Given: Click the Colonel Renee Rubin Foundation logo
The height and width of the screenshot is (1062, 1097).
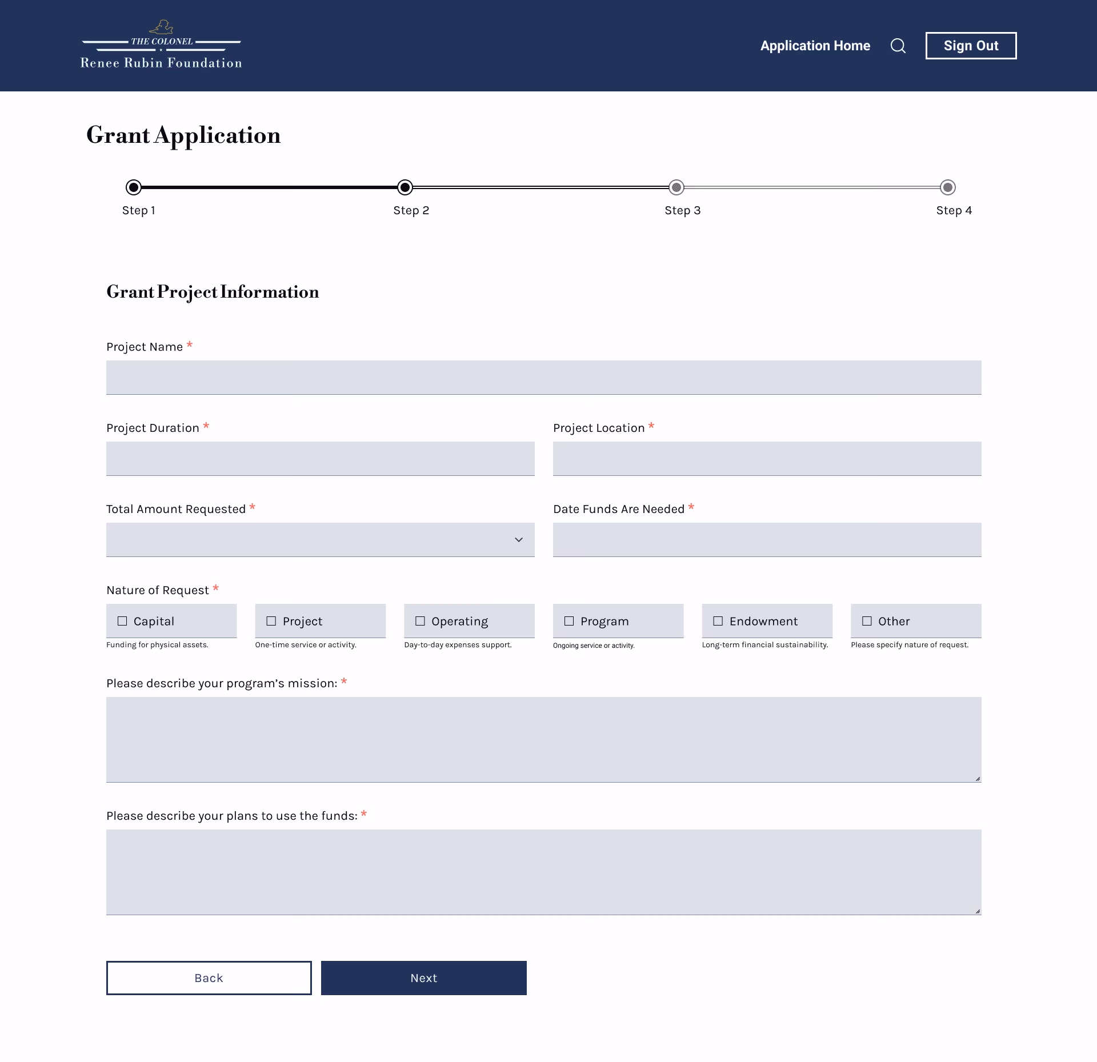Looking at the screenshot, I should pyautogui.click(x=161, y=45).
